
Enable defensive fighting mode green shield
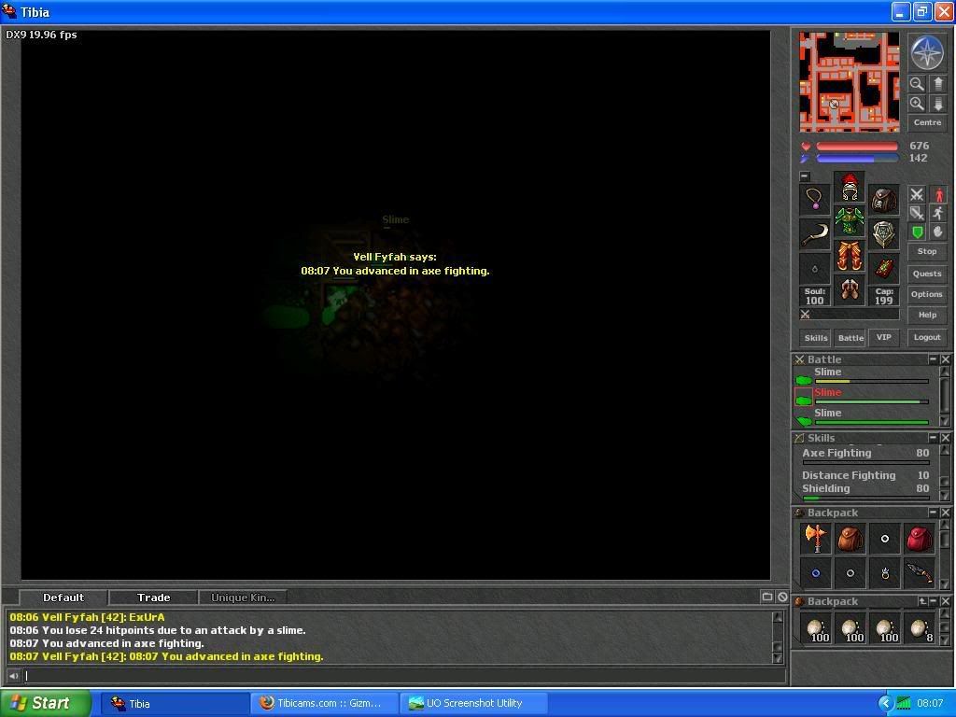(x=917, y=232)
